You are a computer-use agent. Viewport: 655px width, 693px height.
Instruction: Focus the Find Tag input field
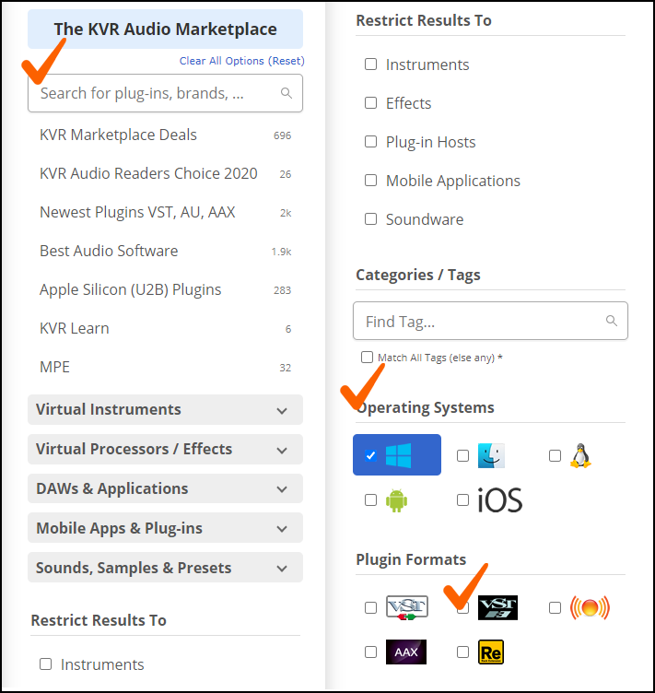tap(490, 321)
